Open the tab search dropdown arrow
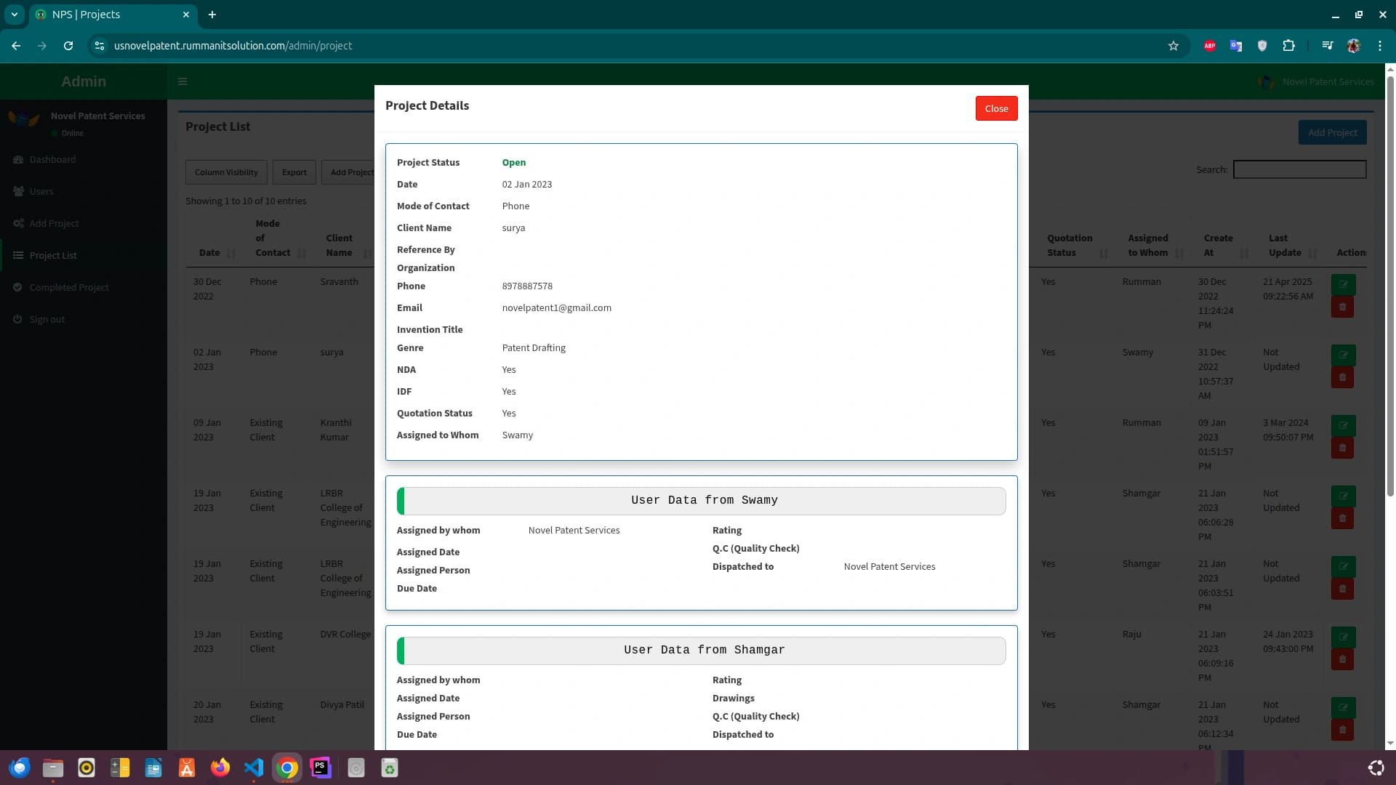Viewport: 1396px width, 785px height. point(15,15)
